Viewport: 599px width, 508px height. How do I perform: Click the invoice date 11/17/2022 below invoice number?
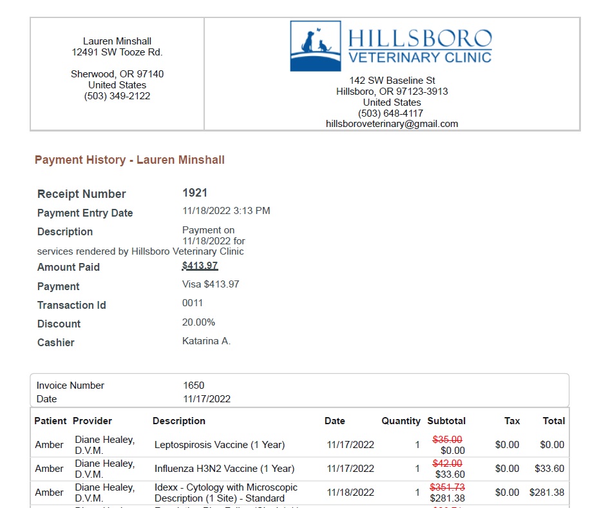click(207, 399)
